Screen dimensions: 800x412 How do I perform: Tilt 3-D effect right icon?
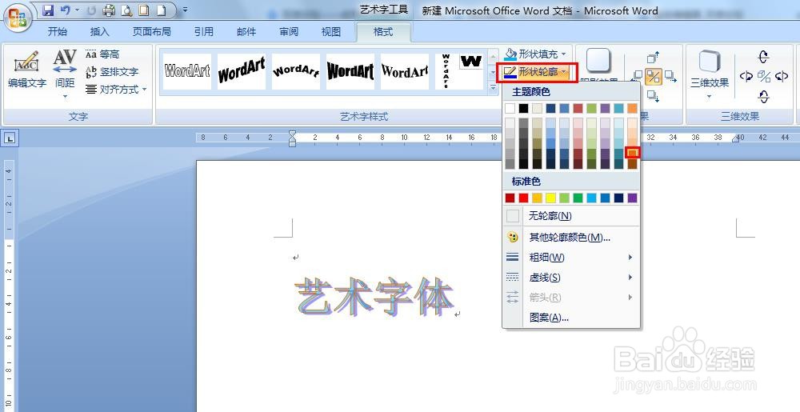coord(781,77)
